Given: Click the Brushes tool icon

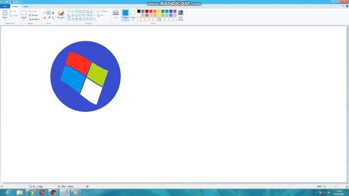Looking at the screenshot, I should 61,13.
